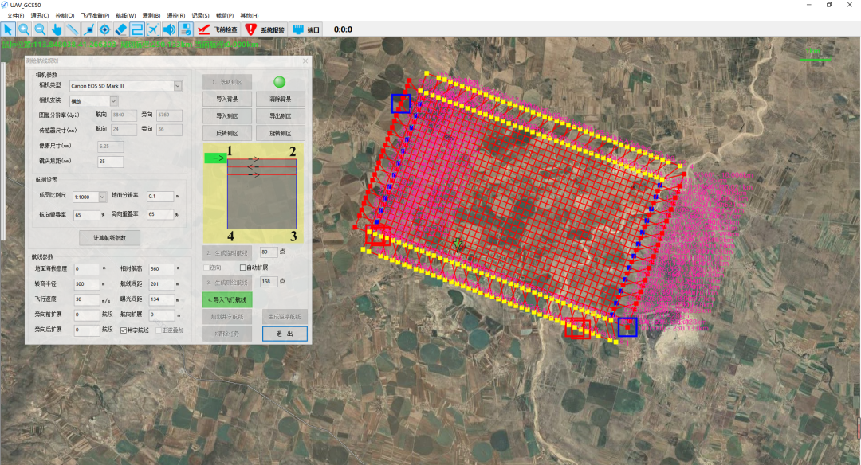The image size is (861, 465).
Task: Click the save floppy disk icon
Action: pos(186,29)
